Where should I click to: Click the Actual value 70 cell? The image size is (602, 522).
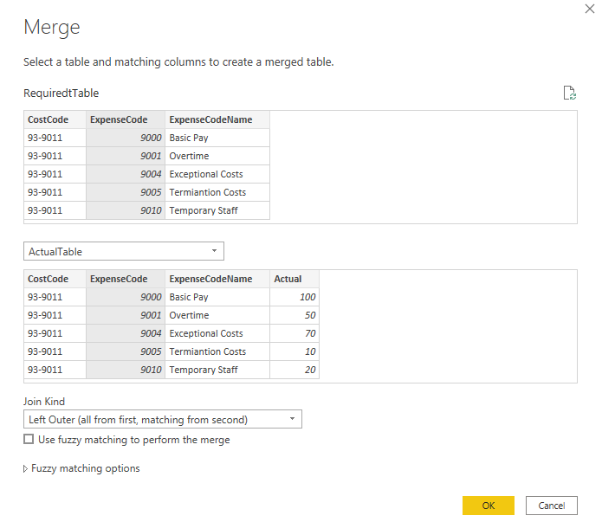(x=295, y=333)
